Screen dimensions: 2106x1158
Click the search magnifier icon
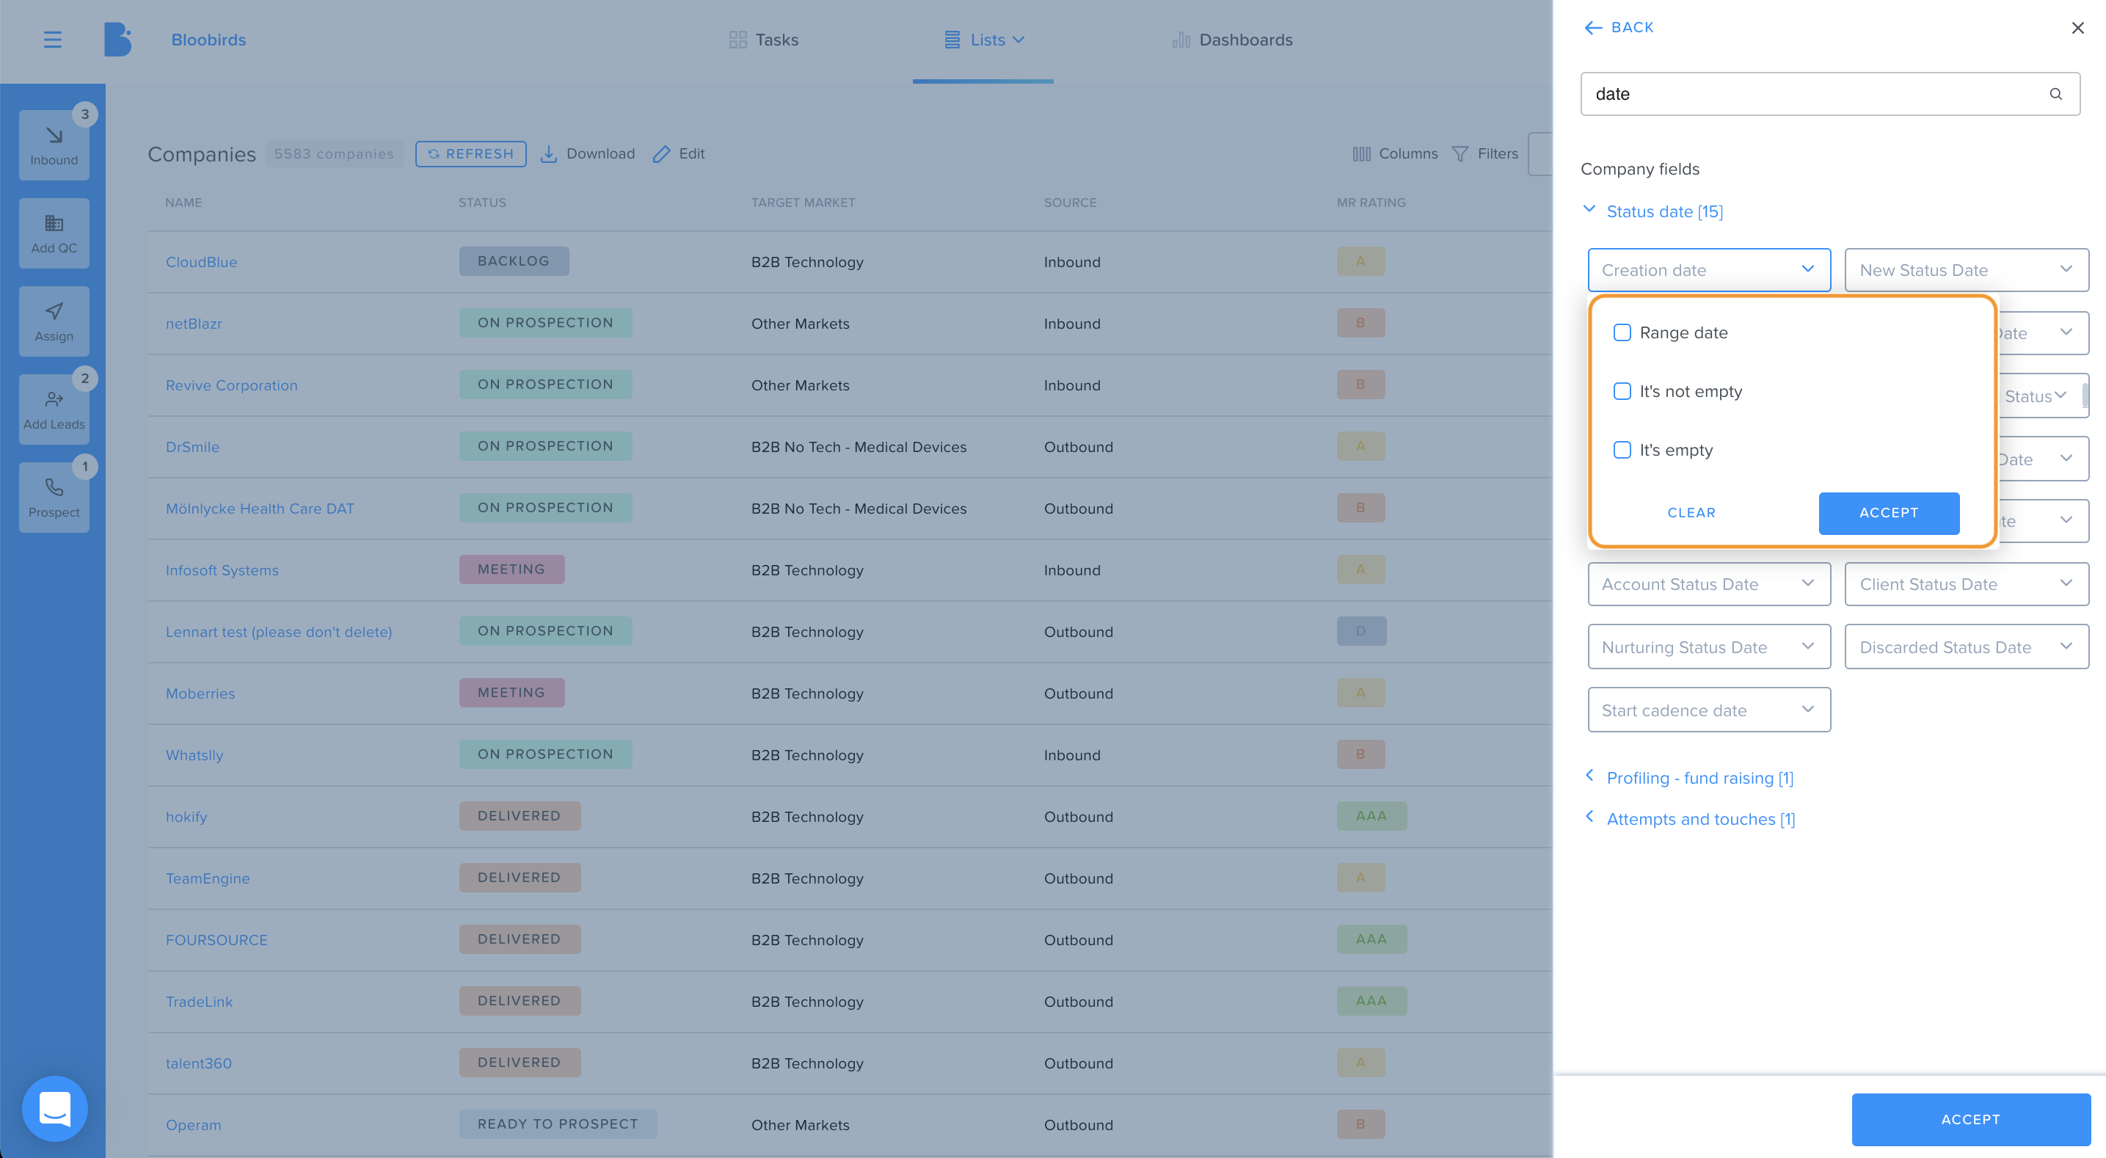2055,94
